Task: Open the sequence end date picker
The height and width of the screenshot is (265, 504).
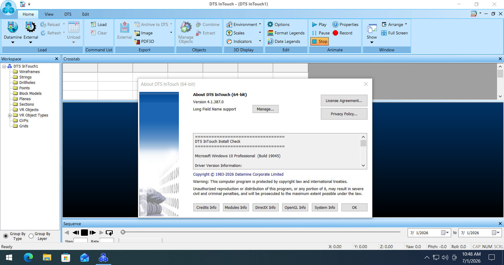Action: click(496, 232)
